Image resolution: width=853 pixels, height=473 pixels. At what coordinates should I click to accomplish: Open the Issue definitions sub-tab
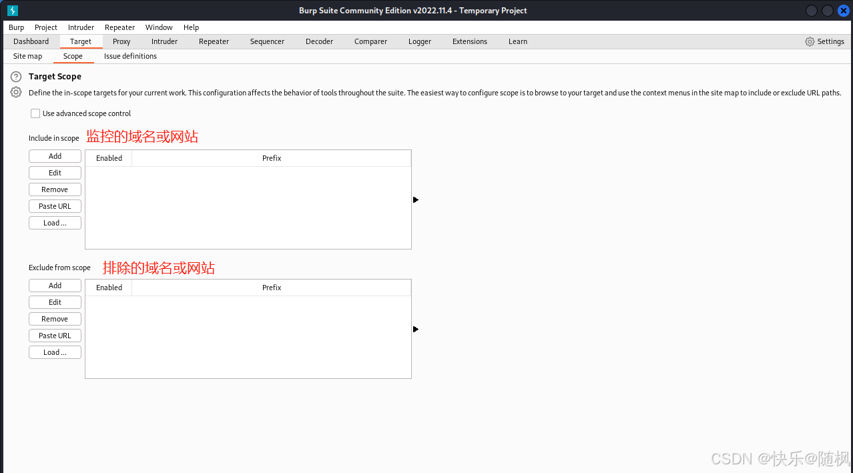[130, 56]
